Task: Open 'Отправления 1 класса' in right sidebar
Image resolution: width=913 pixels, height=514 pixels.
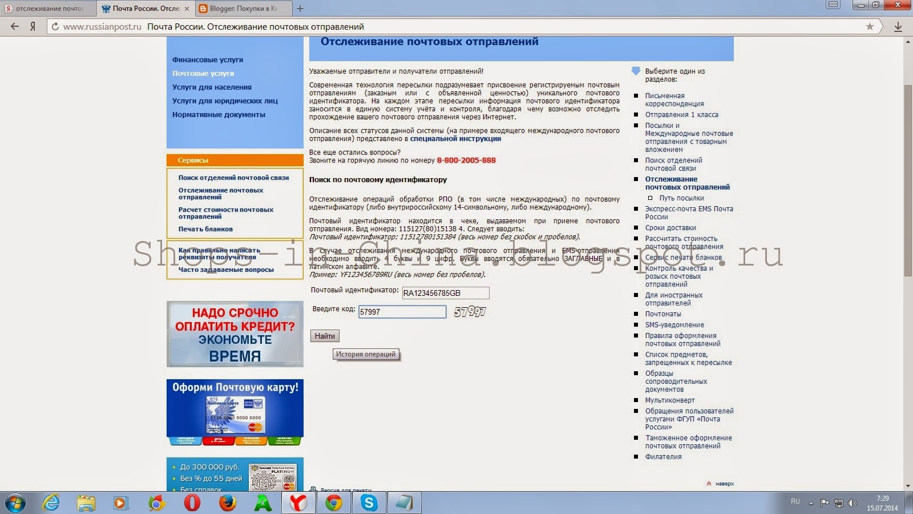Action: pos(682,115)
